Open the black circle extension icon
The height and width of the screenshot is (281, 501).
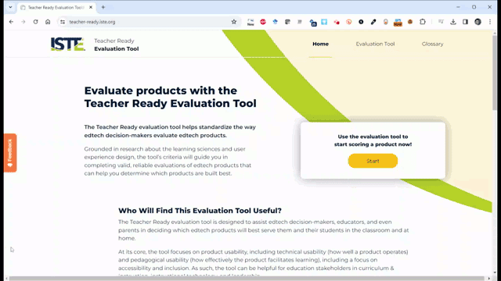click(x=361, y=22)
